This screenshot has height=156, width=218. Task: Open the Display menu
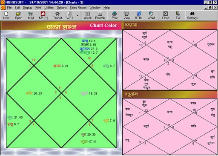point(28,8)
